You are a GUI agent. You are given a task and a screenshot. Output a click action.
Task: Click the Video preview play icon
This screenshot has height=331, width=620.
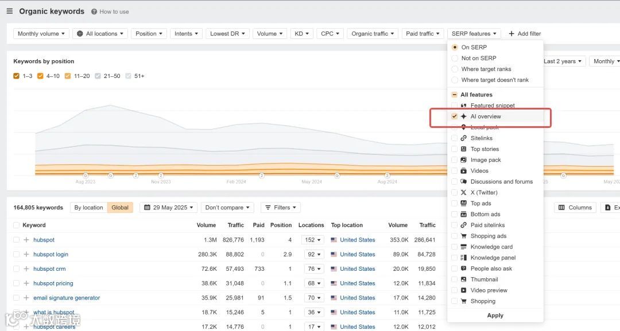coord(463,290)
